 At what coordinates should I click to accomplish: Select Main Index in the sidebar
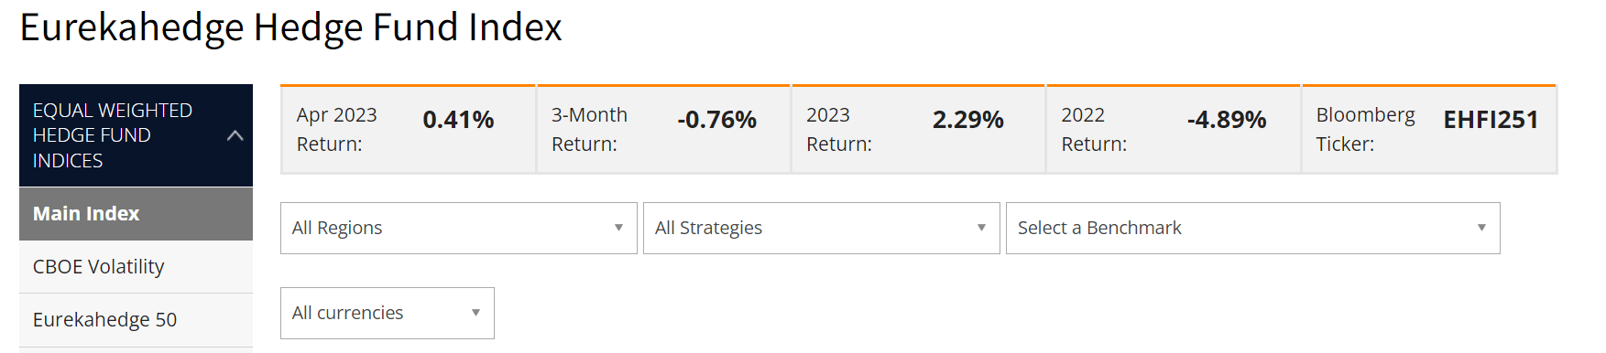coord(136,214)
